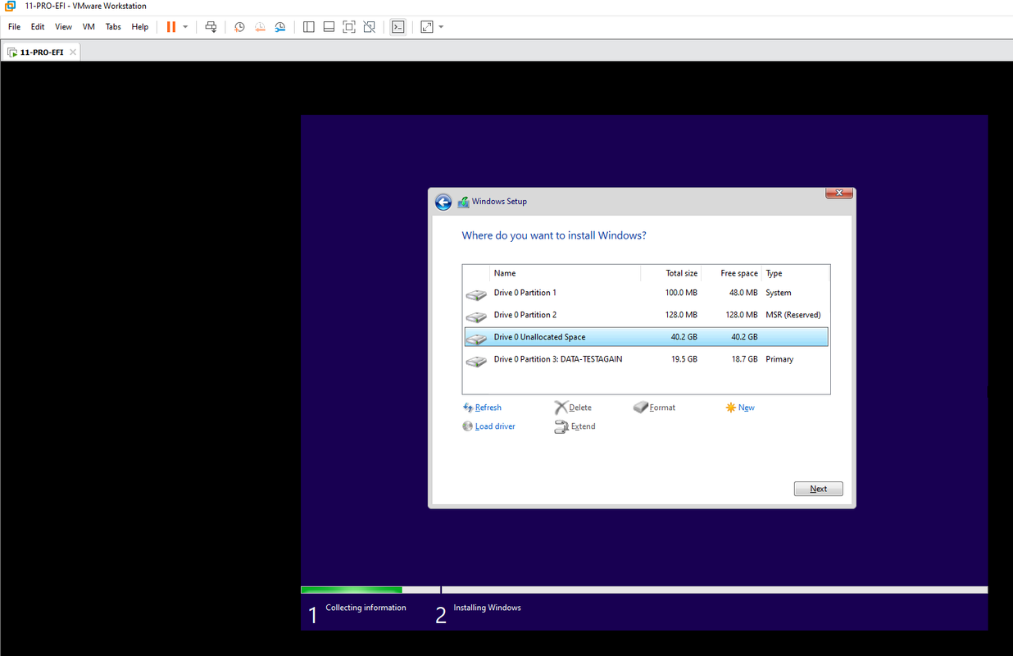The width and height of the screenshot is (1013, 656).
Task: Open the File menu
Action: [14, 27]
